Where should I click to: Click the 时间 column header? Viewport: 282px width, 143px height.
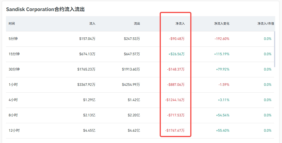click(12, 24)
